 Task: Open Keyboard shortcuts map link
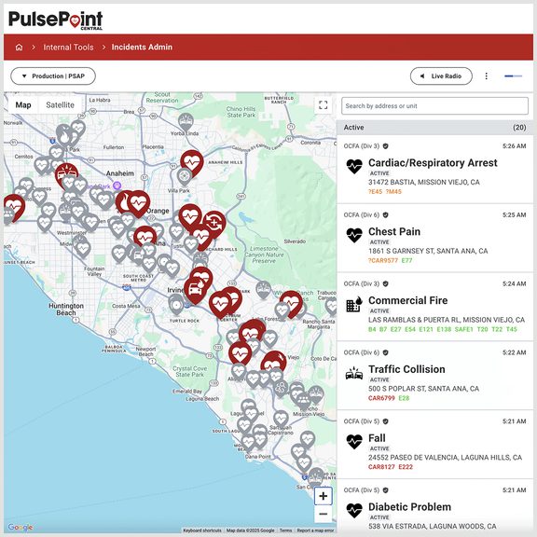tap(202, 530)
